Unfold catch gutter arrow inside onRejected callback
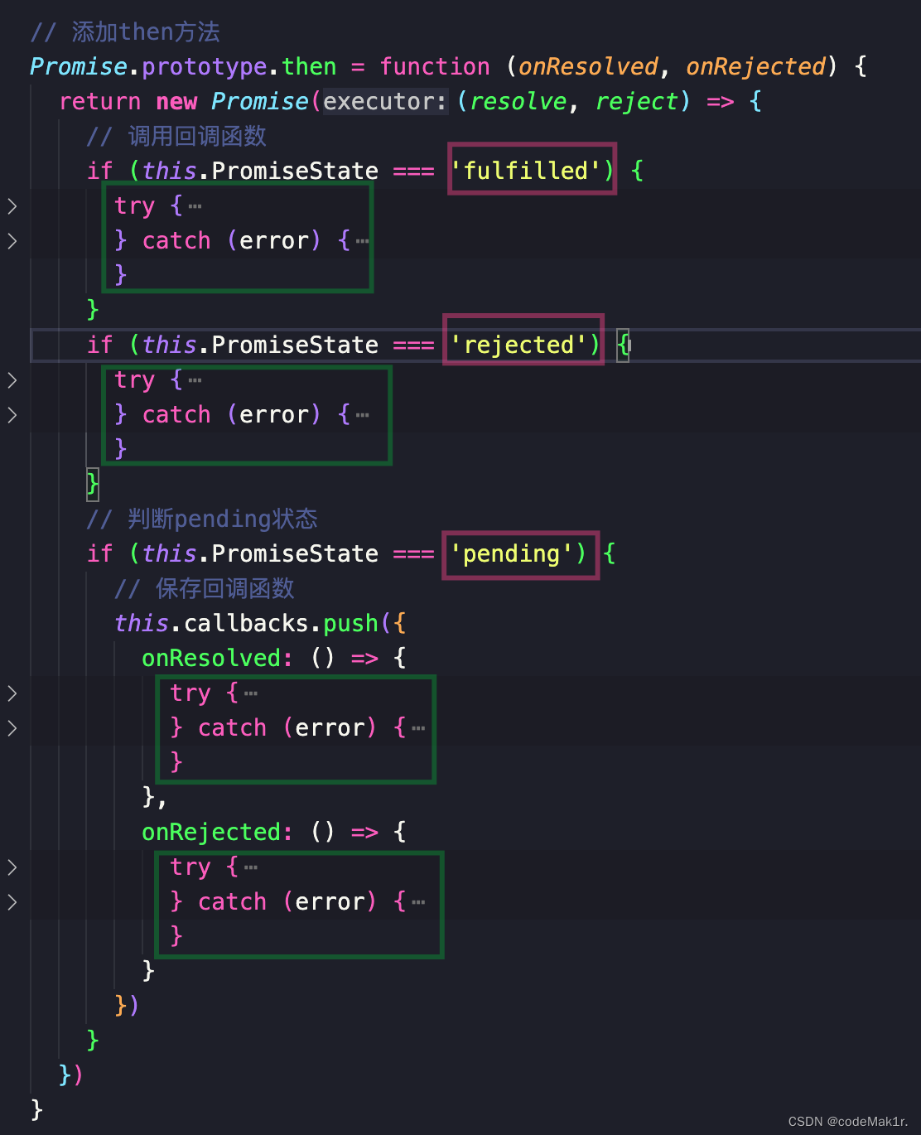This screenshot has height=1135, width=921. tap(12, 902)
